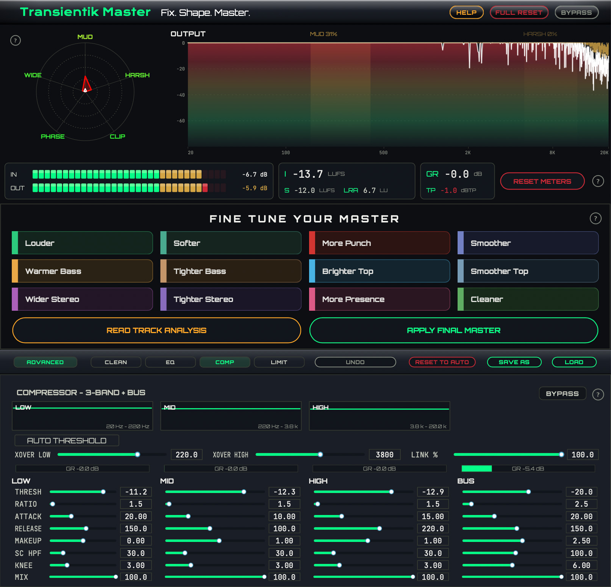Open help icon beside Reset Meters

[x=598, y=181]
